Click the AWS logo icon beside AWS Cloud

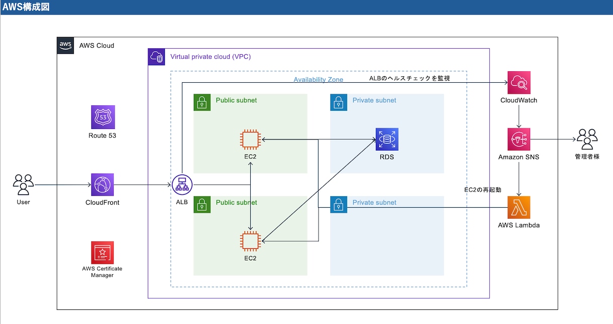65,45
